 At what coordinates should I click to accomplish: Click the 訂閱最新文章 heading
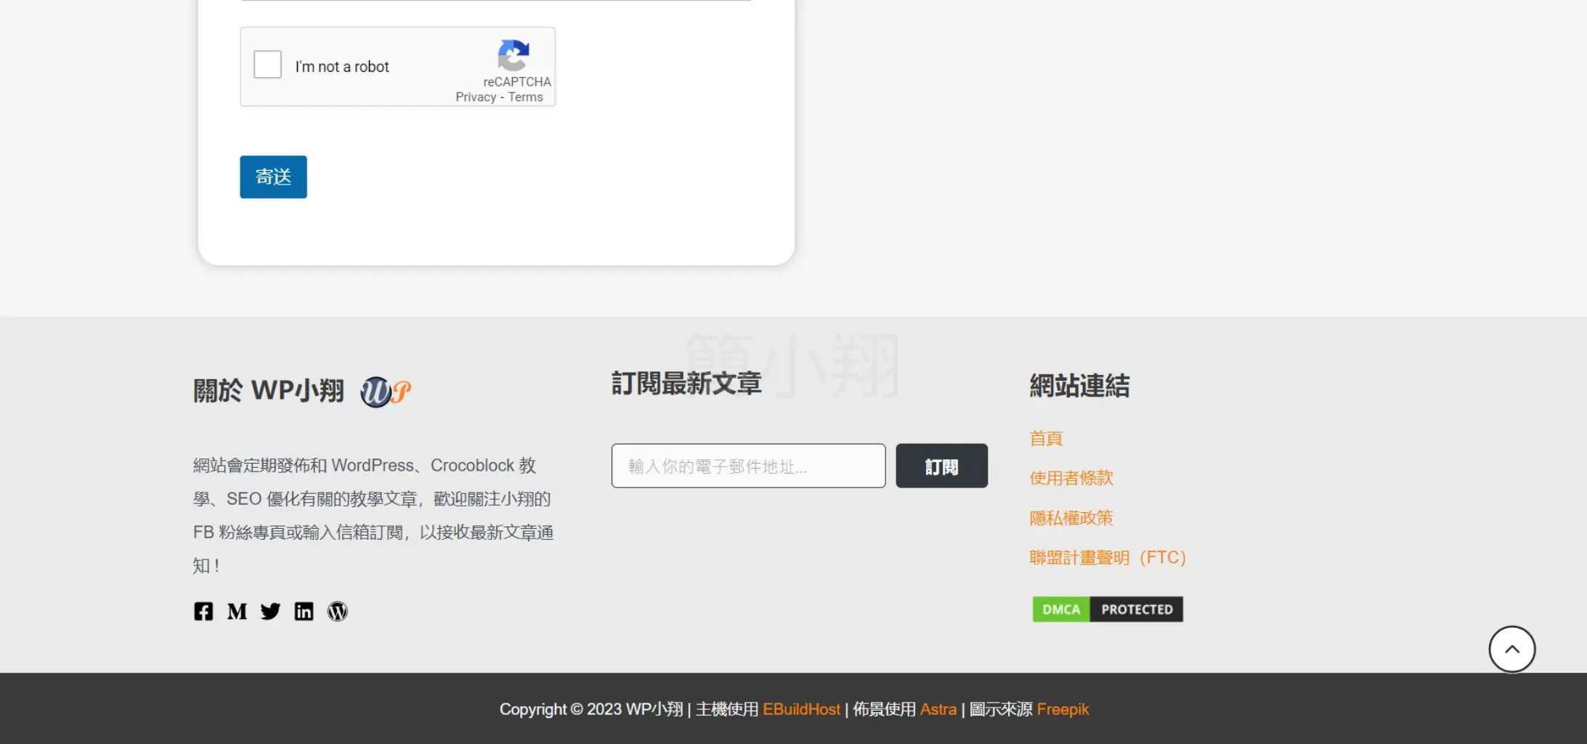click(x=686, y=383)
